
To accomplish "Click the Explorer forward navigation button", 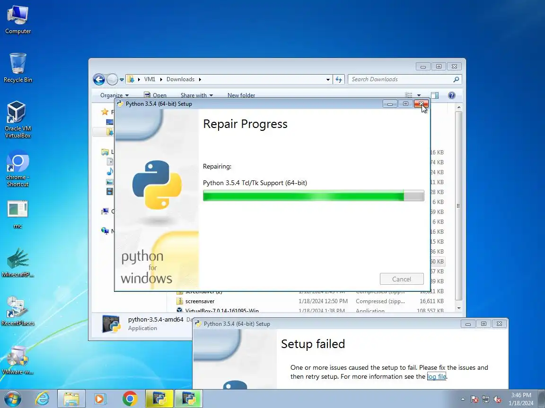I will point(112,79).
